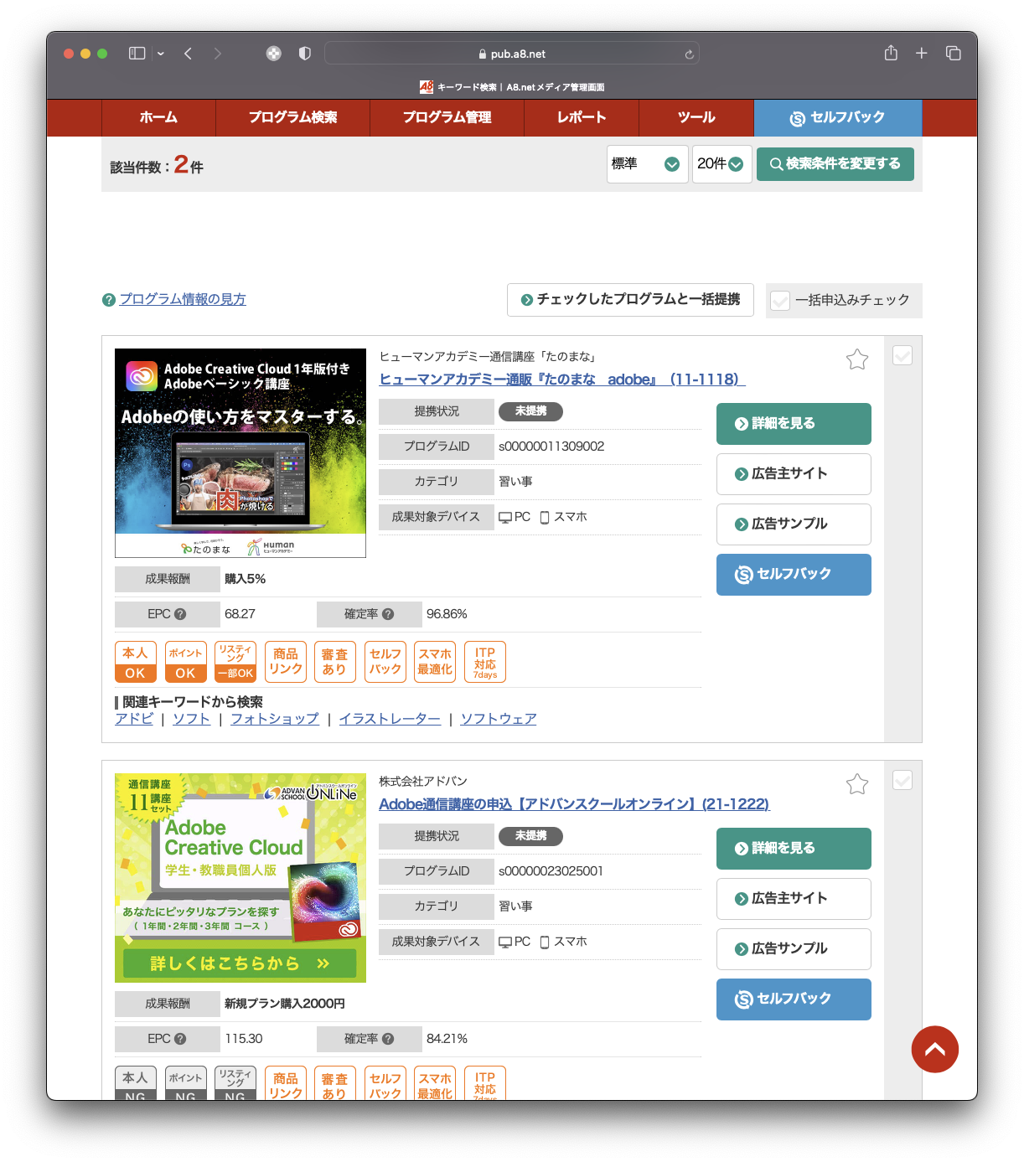Search by related keyword フォトショップ

pos(275,719)
